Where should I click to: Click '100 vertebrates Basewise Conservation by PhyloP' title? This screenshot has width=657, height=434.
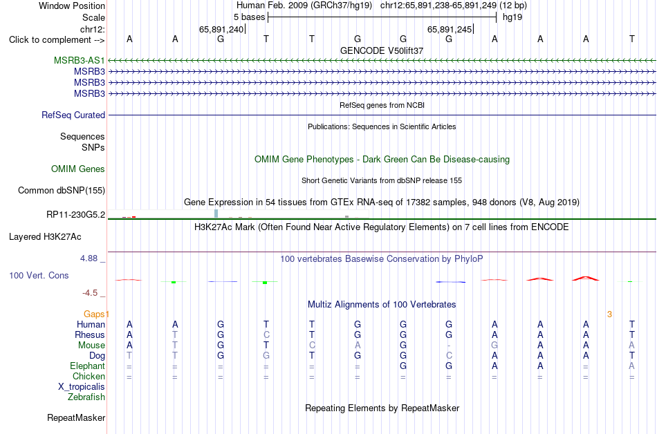coord(382,259)
